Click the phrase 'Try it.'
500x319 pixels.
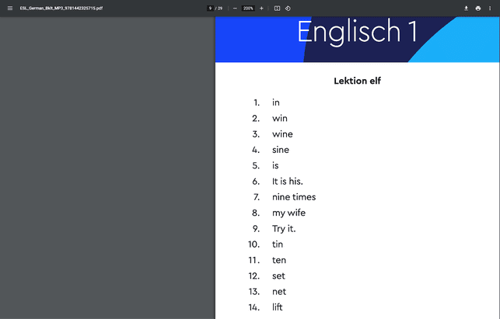tap(284, 229)
